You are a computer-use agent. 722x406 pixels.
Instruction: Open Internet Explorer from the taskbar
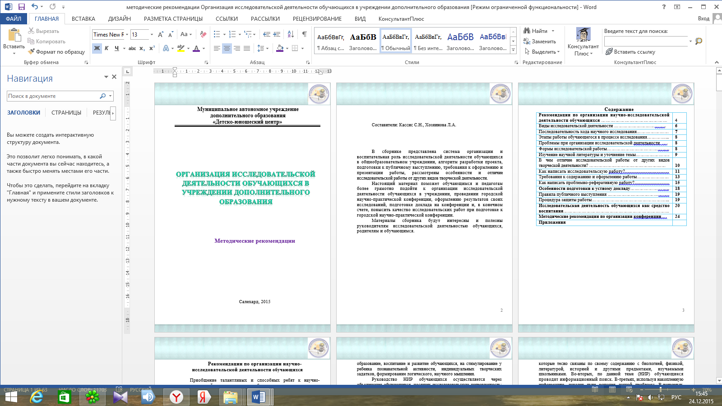[37, 397]
